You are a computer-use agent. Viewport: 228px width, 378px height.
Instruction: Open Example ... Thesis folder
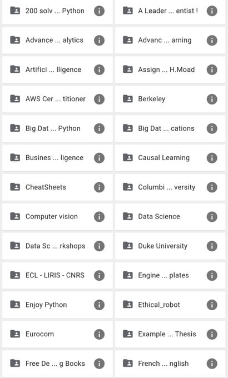pyautogui.click(x=170, y=334)
